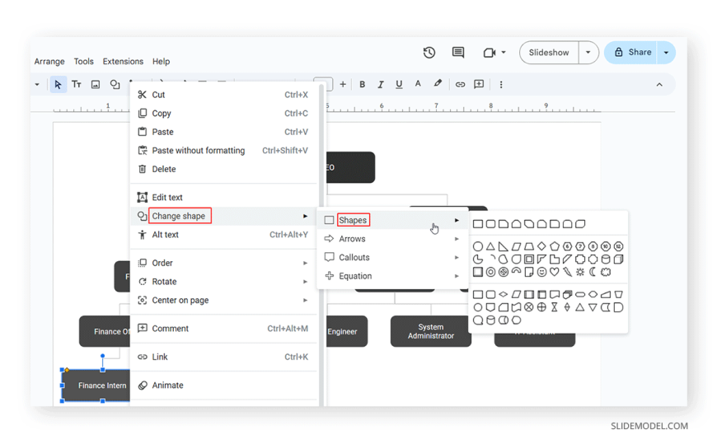Image resolution: width=717 pixels, height=444 pixels.
Task: Choose Delete from context menu
Action: [223, 169]
